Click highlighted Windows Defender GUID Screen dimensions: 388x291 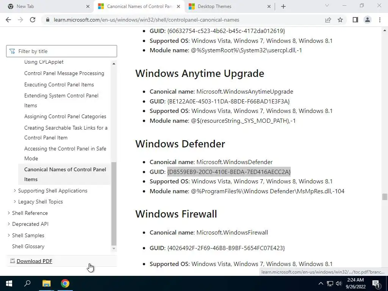point(229,172)
